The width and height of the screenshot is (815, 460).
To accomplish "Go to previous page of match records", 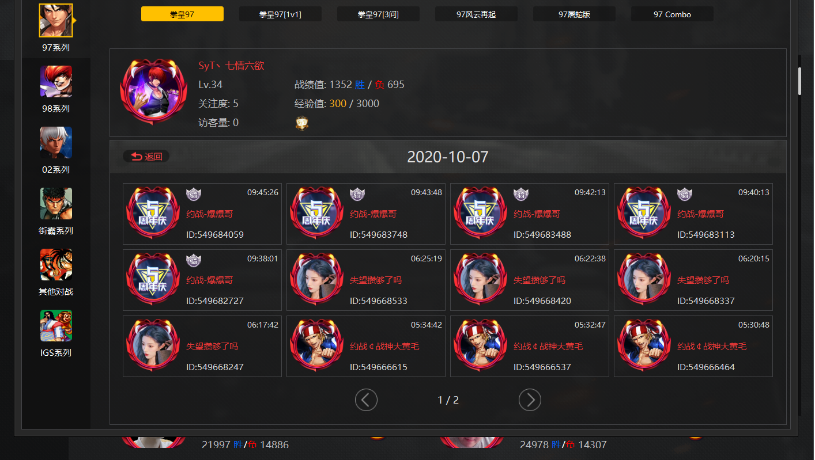I will (x=366, y=400).
